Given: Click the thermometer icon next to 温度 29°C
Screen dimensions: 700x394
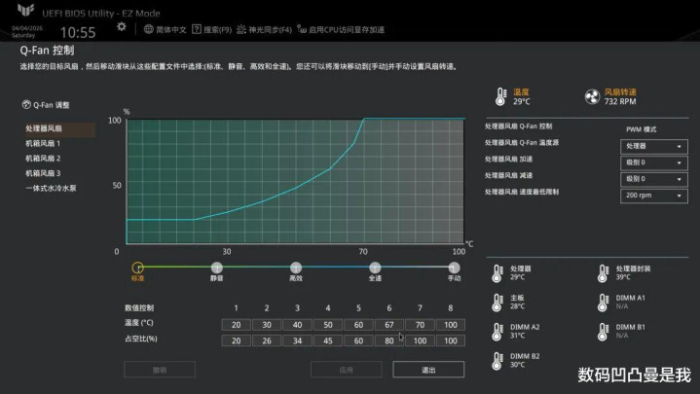Looking at the screenshot, I should (x=499, y=96).
